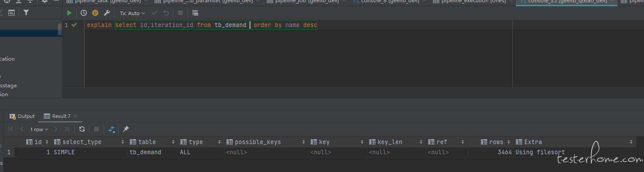Open session settings wrench icon

(106, 13)
